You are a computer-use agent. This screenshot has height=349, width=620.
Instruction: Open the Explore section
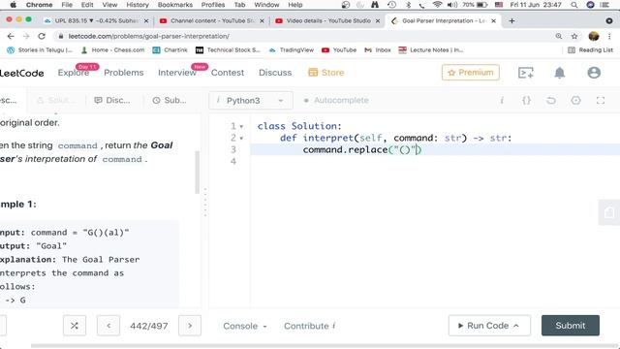tap(74, 73)
